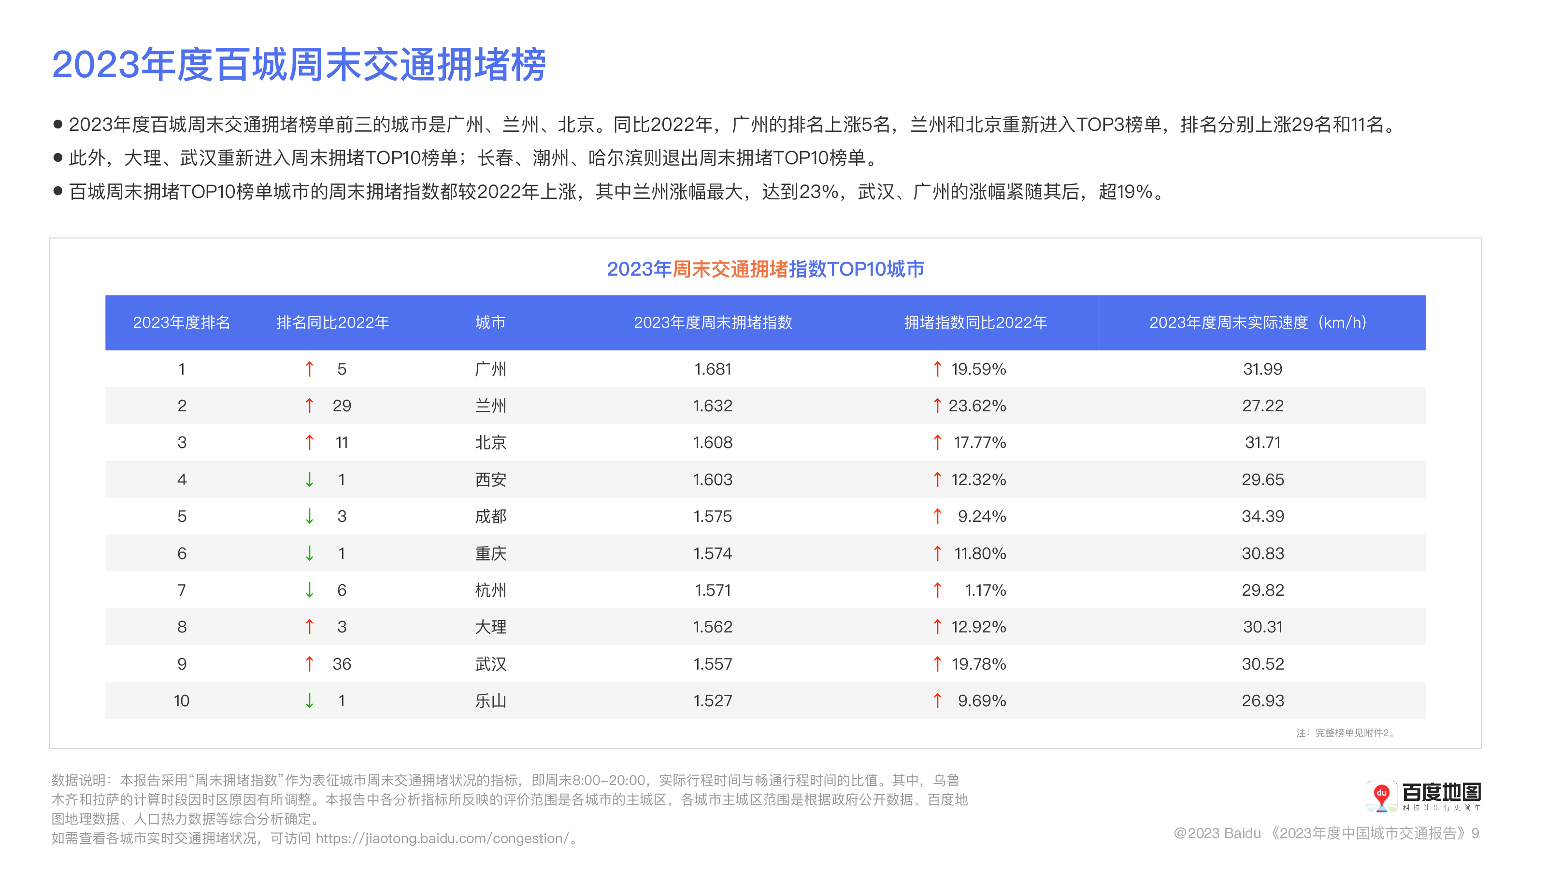Viewport: 1546px width, 869px height.
Task: Click the chart title 2023年周末交通拥堵指数TOP10城市
Action: click(x=765, y=269)
